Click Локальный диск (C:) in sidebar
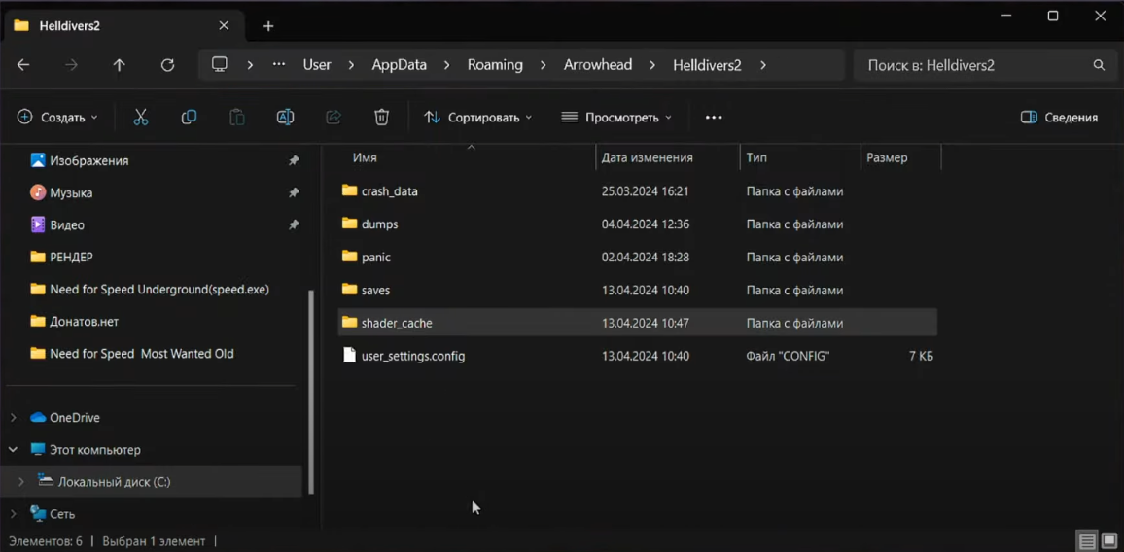 (114, 482)
